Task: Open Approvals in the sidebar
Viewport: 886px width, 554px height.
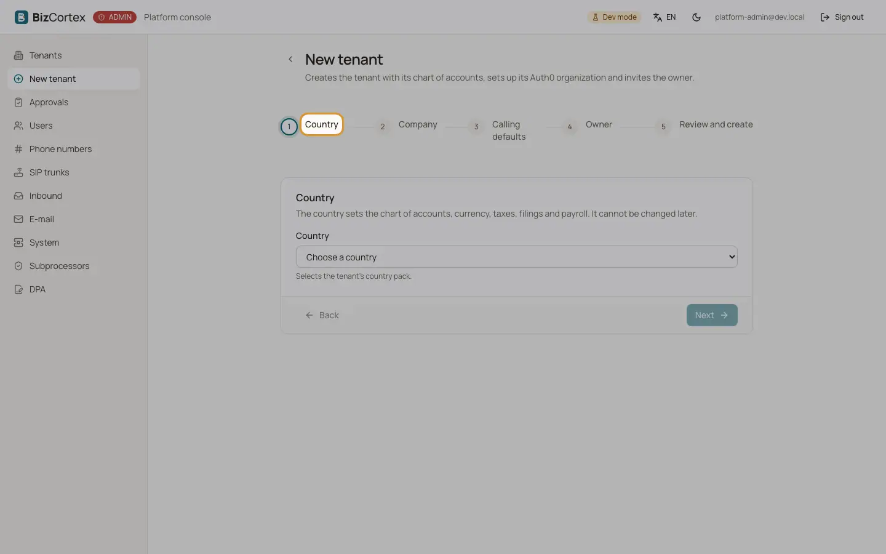Action: (74, 102)
